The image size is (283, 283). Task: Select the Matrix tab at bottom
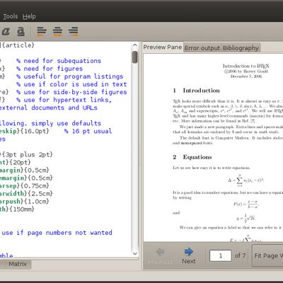[x=18, y=264]
